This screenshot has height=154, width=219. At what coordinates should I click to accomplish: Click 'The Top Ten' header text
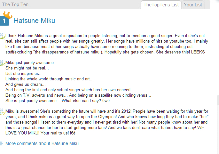(15, 4)
